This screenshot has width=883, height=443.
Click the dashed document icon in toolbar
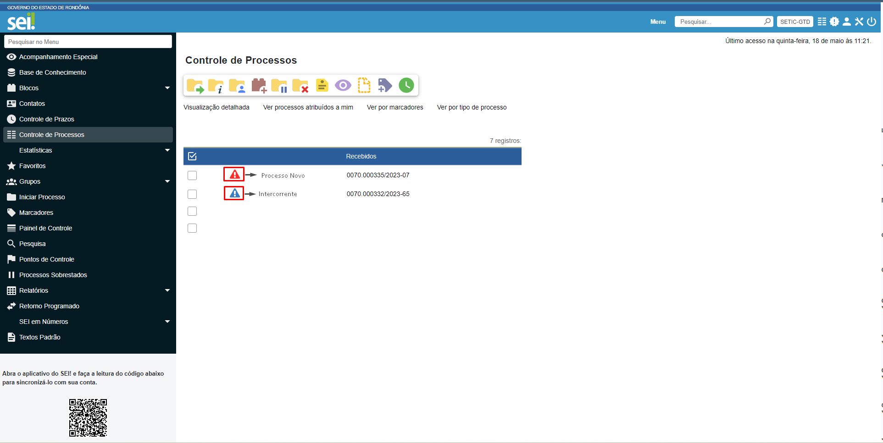(364, 85)
